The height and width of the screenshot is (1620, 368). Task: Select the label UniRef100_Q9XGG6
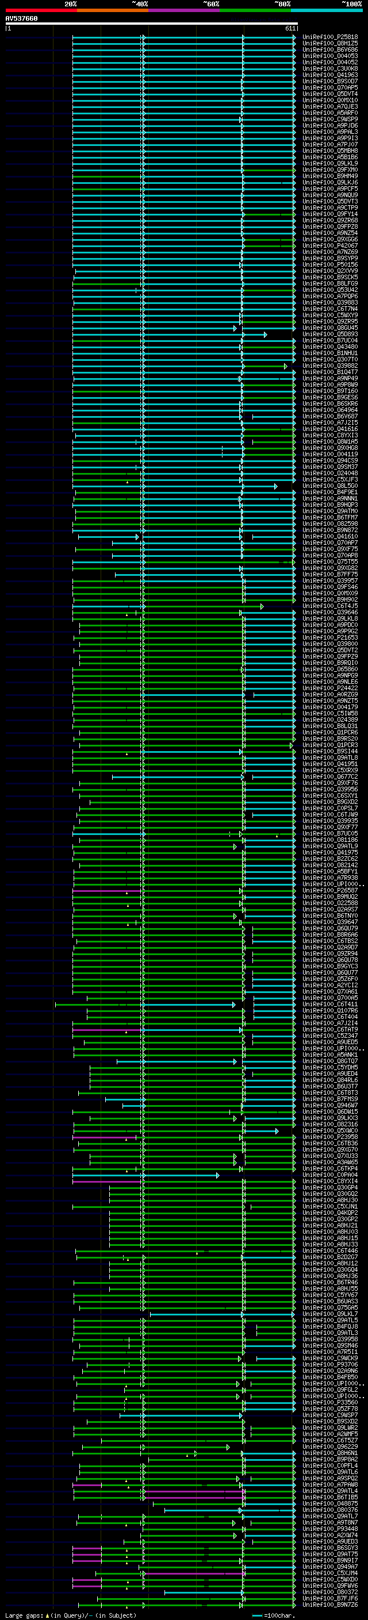(330, 240)
